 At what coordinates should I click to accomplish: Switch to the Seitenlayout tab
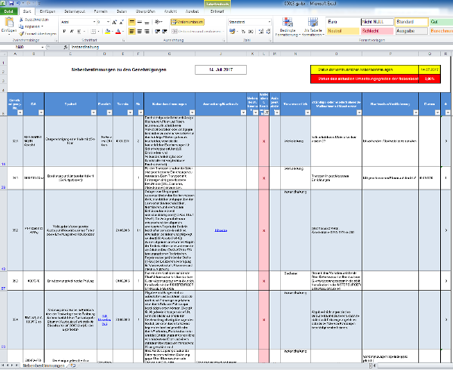point(74,12)
